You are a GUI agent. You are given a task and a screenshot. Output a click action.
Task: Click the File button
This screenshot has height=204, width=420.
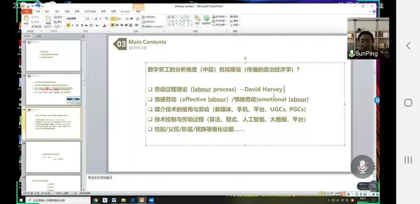(x=26, y=11)
